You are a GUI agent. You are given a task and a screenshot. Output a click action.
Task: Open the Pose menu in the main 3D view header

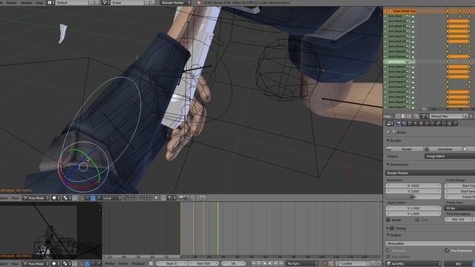click(x=15, y=198)
